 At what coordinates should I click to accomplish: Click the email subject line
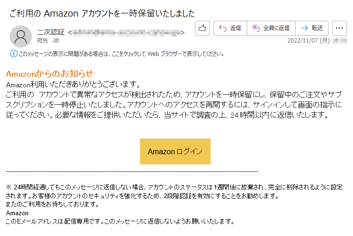pos(102,13)
